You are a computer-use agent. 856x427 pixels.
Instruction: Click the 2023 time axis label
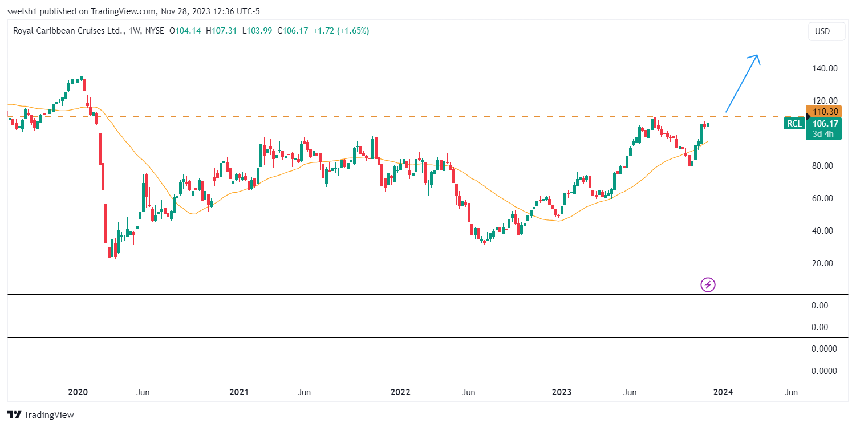[x=562, y=392]
